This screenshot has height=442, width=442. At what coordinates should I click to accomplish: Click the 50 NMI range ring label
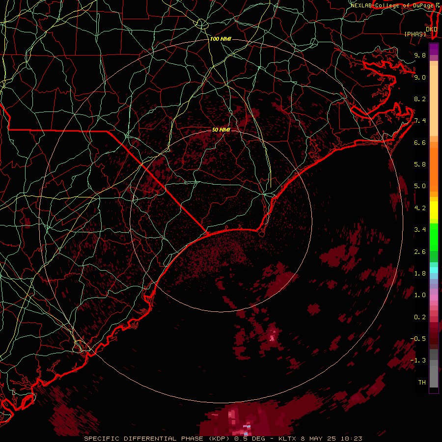coord(221,130)
